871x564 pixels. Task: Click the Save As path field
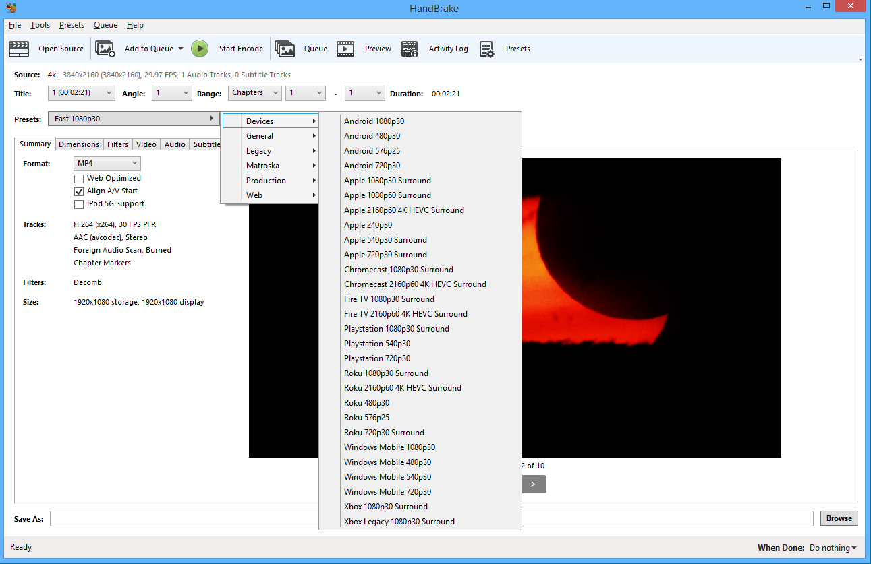point(432,518)
